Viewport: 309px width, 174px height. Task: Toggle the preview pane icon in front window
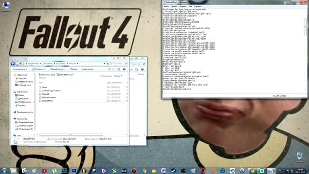tap(118, 69)
